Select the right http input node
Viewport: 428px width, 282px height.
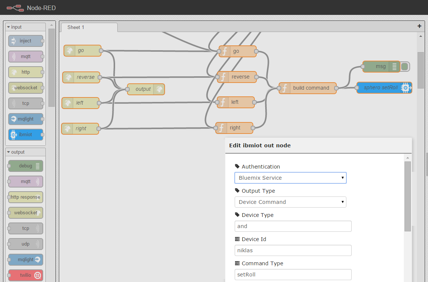click(80, 129)
